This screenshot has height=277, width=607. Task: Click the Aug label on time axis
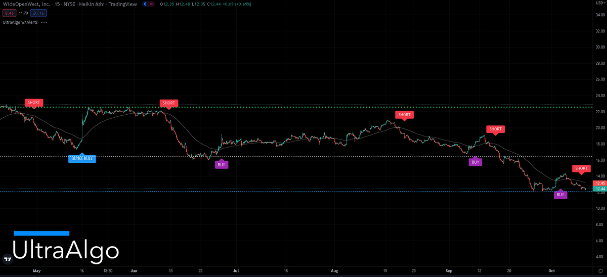[x=334, y=271]
